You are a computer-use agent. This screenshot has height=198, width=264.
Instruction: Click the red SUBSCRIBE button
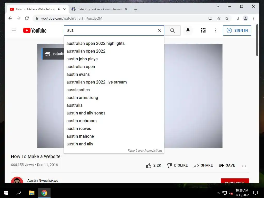pyautogui.click(x=235, y=181)
